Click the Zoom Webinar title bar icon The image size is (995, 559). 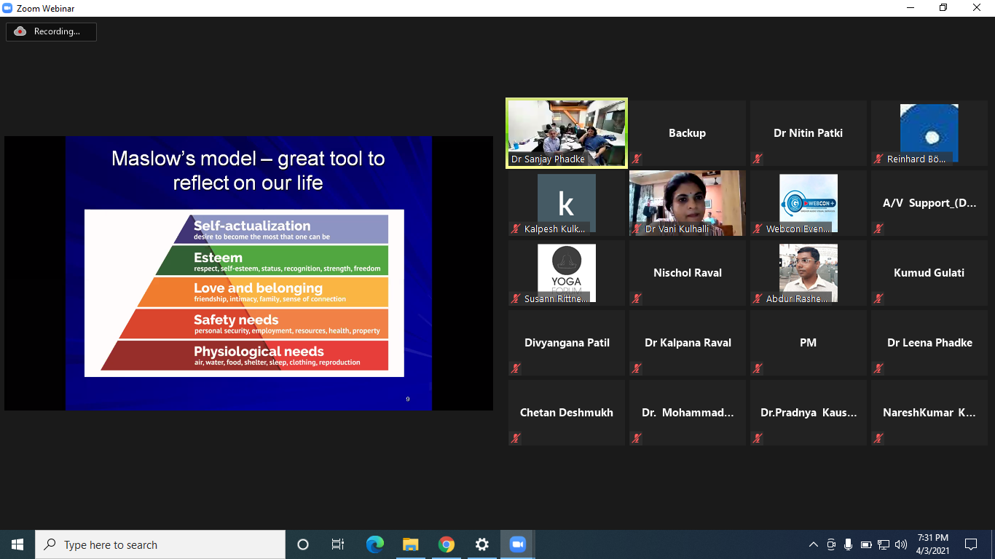[8, 8]
